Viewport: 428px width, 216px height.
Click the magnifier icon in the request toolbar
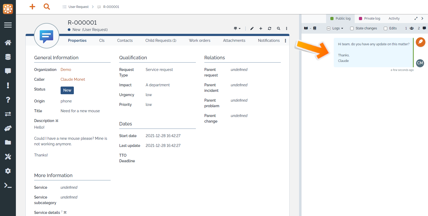point(278,29)
